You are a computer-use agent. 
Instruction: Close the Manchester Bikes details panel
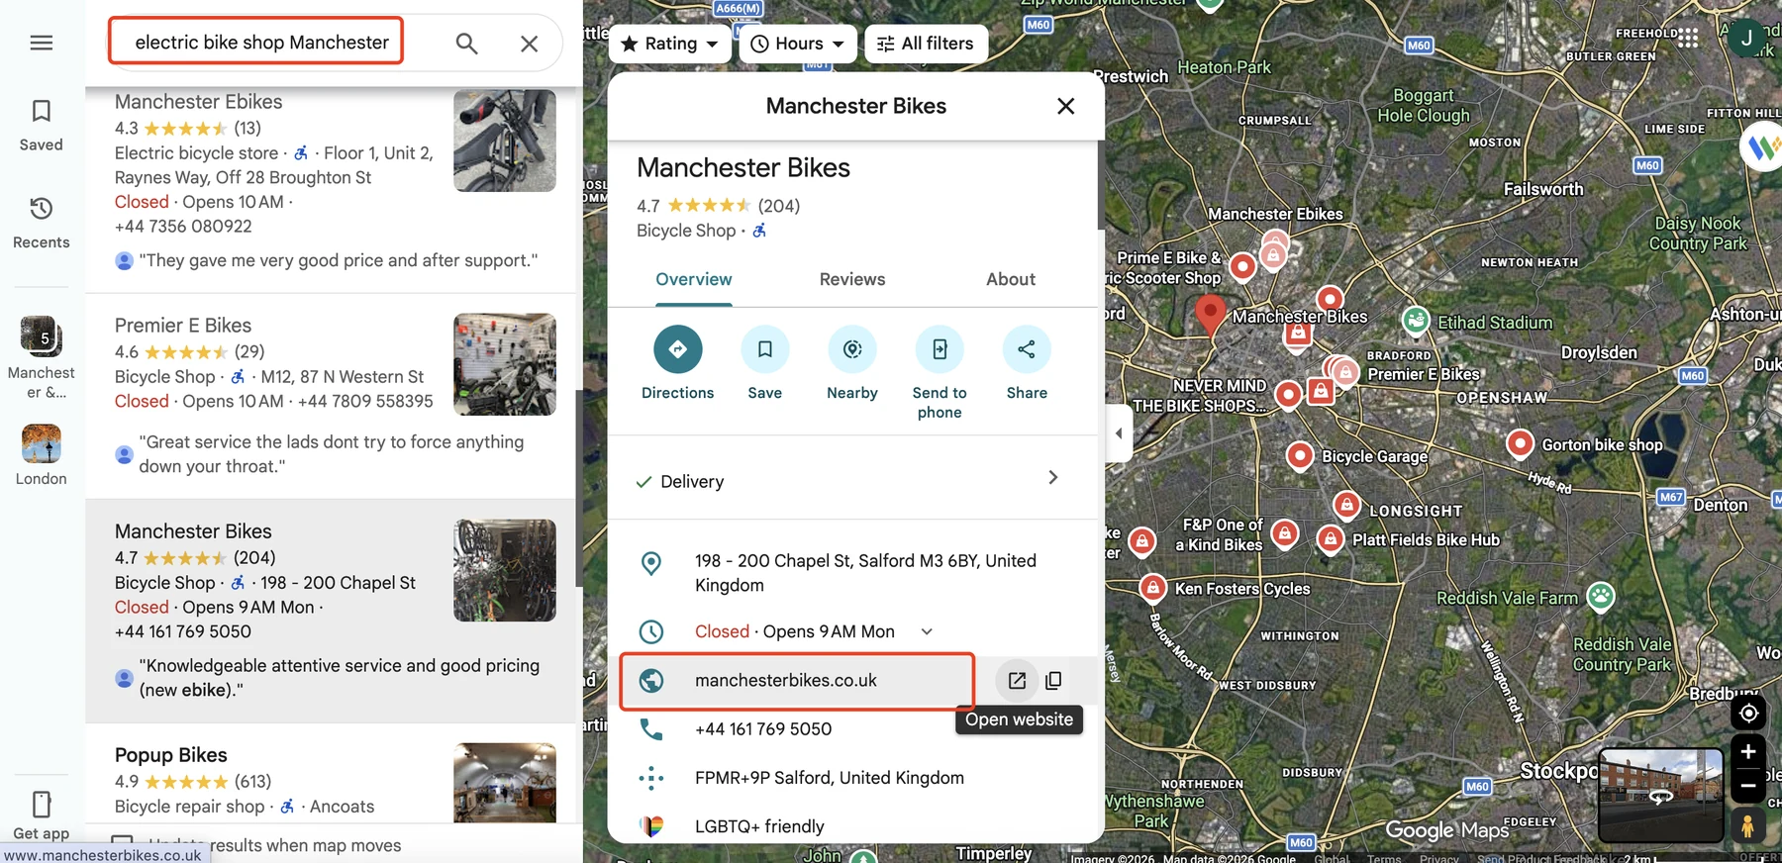tap(1065, 106)
